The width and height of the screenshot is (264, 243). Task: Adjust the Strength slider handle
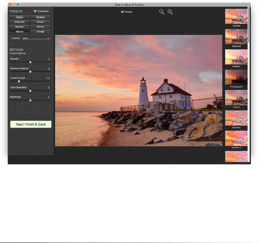(x=30, y=62)
